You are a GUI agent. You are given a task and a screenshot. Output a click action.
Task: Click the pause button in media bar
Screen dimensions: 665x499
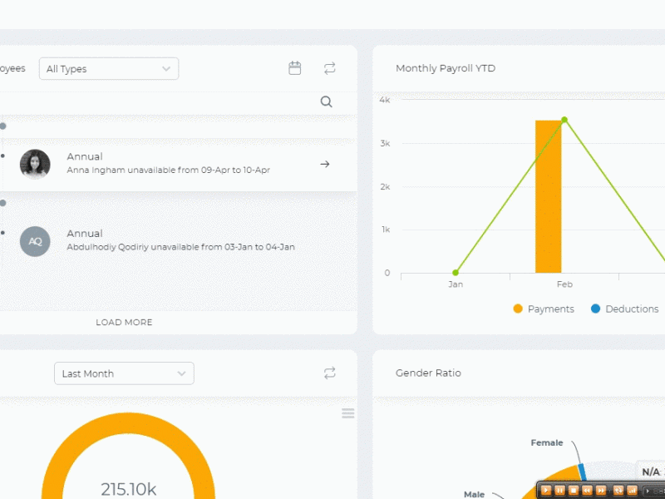coord(559,491)
